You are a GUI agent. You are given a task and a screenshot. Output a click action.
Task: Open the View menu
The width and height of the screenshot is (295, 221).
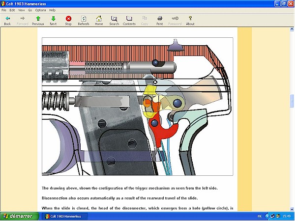(22, 10)
